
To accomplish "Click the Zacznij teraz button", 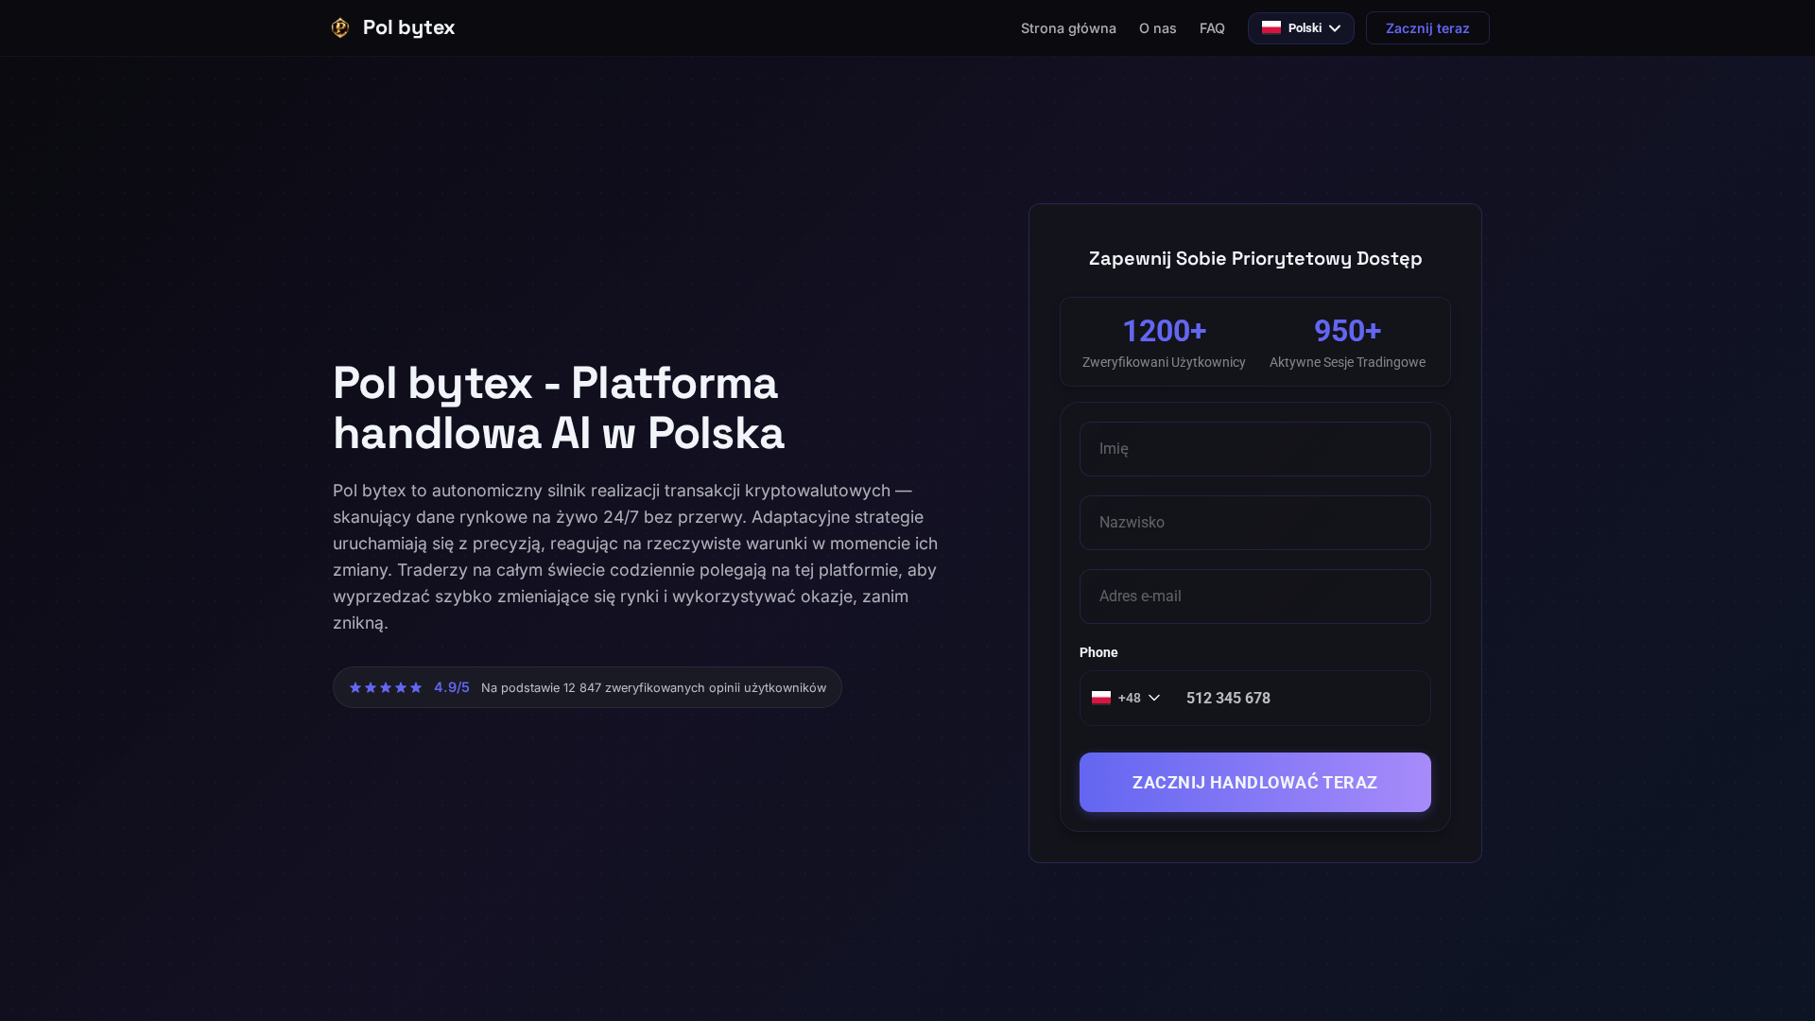I will point(1426,27).
